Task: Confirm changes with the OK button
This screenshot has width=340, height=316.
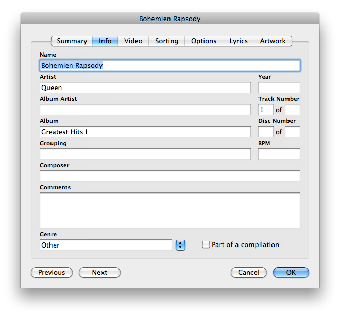Action: (291, 272)
